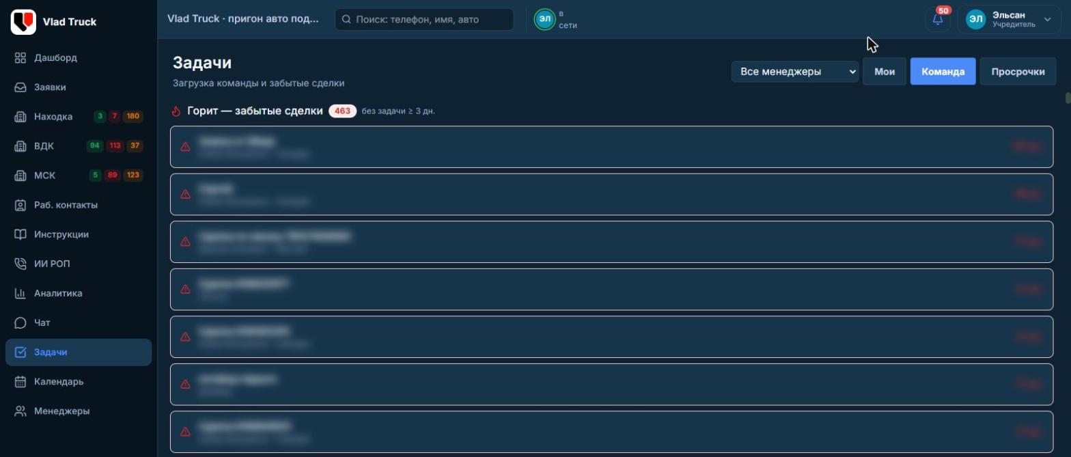Click the subtitle "Загрузка команды и забытые сделки"
Screen dimensions: 1071x457
[258, 83]
